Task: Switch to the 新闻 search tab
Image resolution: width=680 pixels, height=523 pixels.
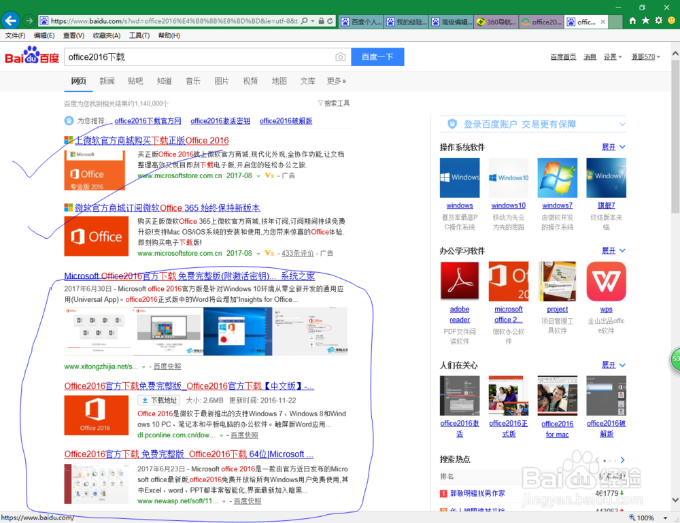Action: coord(107,81)
